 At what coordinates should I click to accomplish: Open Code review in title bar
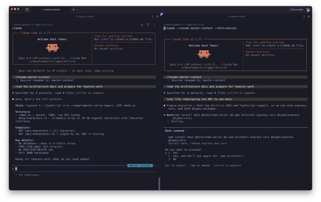296,10
